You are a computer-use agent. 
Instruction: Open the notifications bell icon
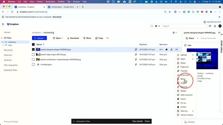215,26
